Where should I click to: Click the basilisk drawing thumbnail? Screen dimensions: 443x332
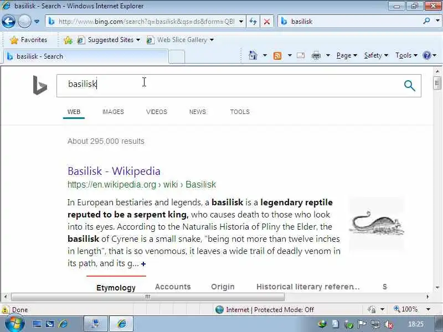[377, 225]
